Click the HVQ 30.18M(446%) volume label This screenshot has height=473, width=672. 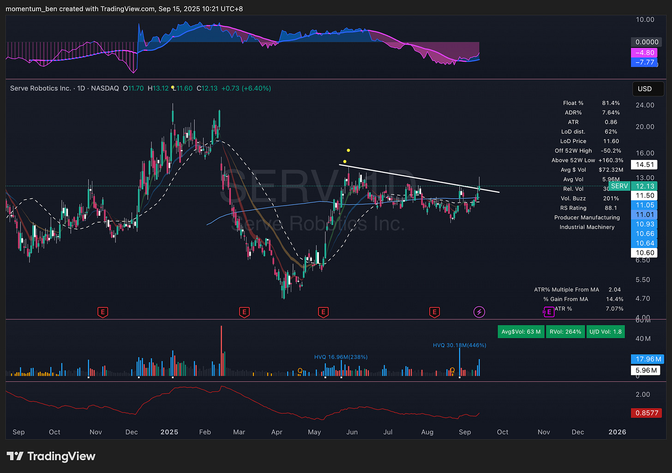click(459, 345)
